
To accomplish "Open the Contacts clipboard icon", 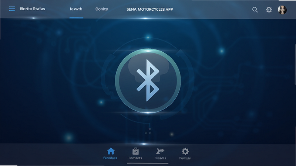I will coord(135,151).
